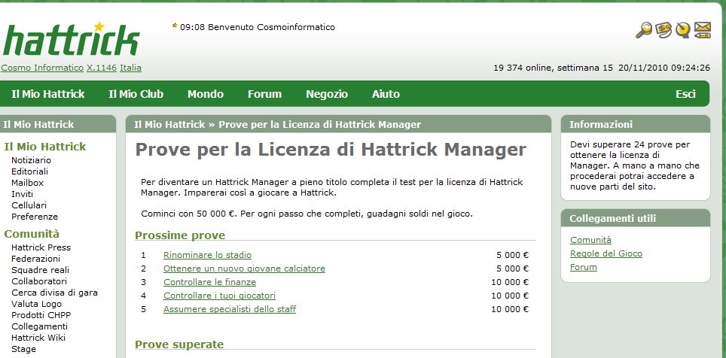Open Cerca divisa di gara
The height and width of the screenshot is (358, 726).
(54, 293)
